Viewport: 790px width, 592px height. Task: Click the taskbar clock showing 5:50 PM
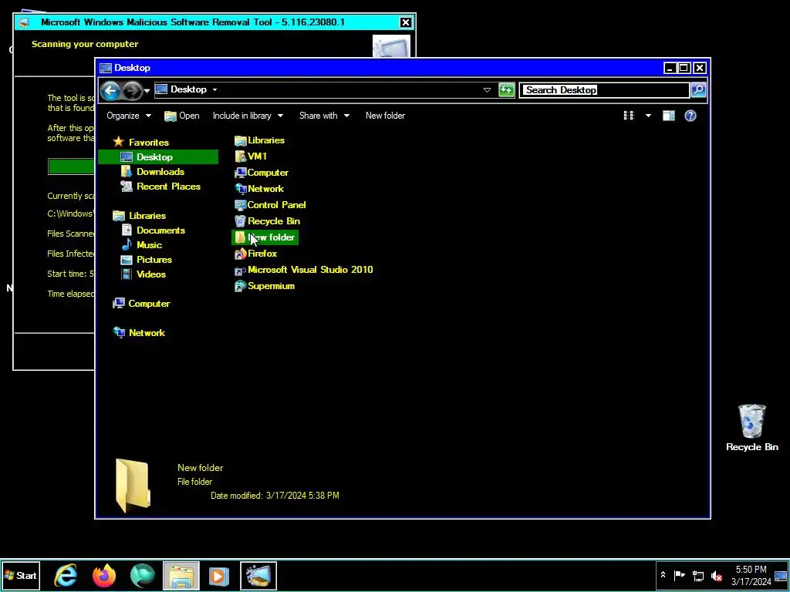click(x=751, y=575)
